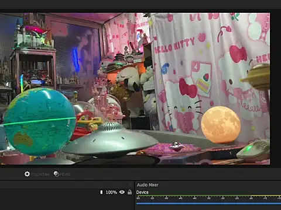This screenshot has height=210, width=281.
Task: Adjust the Device volume slider in Audio Mixer
Action: tap(208, 204)
